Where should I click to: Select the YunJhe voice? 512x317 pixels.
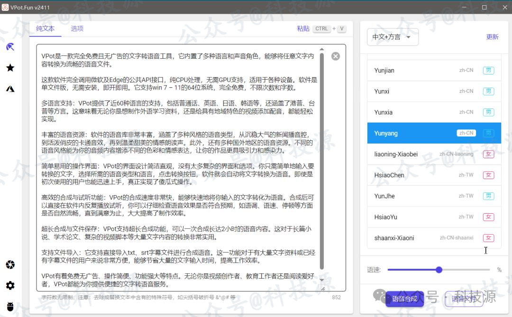click(x=434, y=196)
